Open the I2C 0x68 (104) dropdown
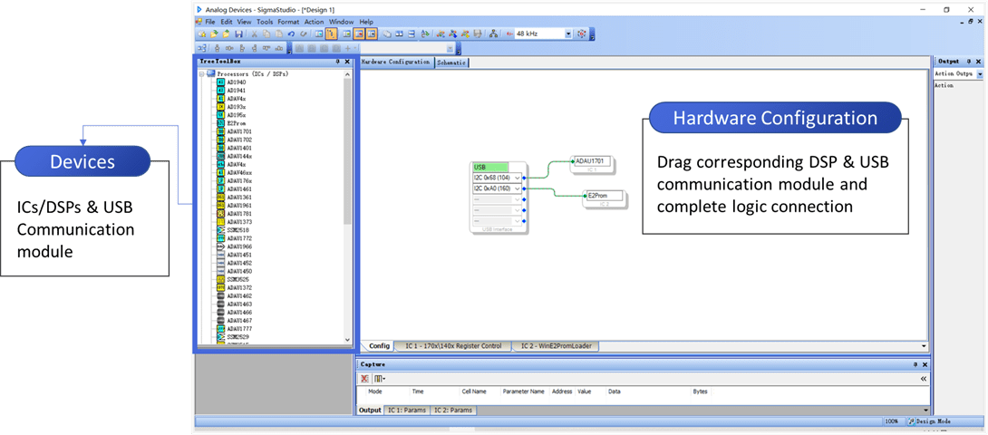The height and width of the screenshot is (435, 988). tap(517, 178)
